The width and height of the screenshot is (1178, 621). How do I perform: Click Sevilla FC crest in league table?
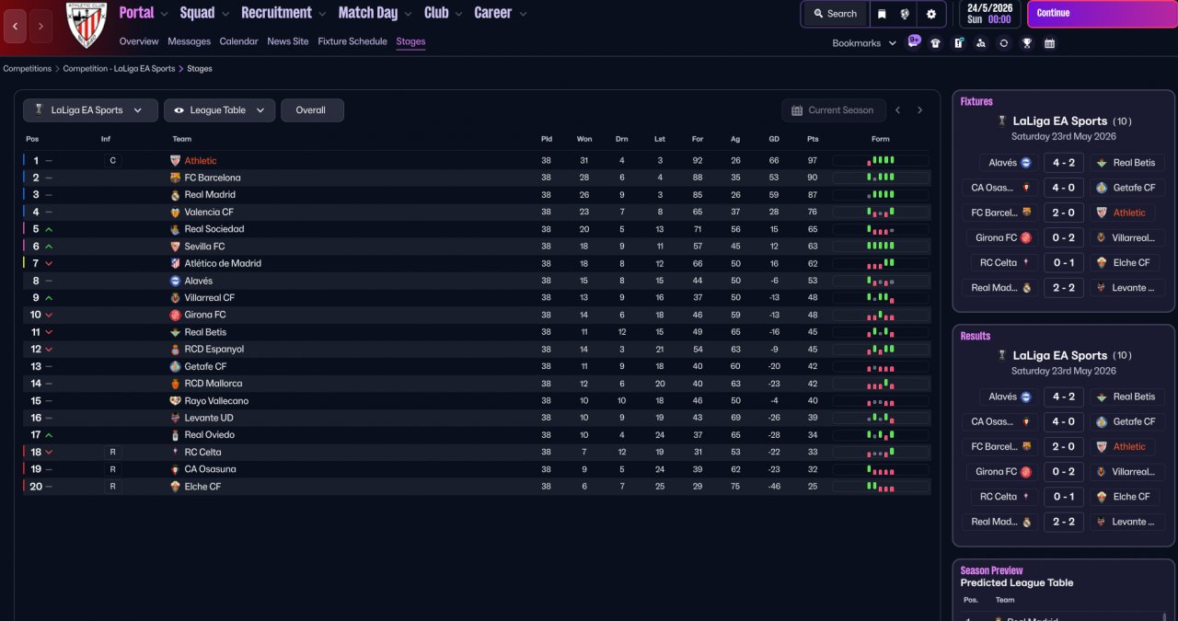[176, 247]
